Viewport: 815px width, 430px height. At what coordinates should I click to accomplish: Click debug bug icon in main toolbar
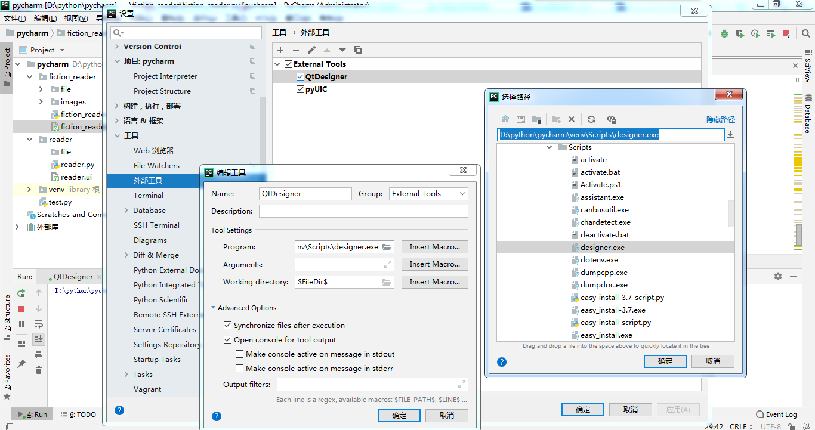(x=724, y=33)
